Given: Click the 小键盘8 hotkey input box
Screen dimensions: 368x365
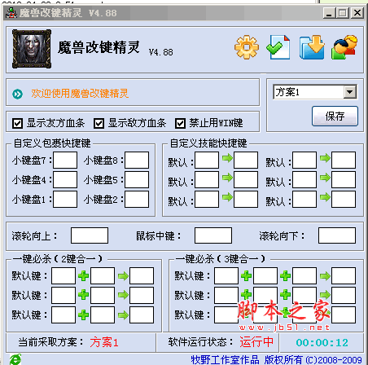Looking at the screenshot, I should pyautogui.click(x=137, y=160).
